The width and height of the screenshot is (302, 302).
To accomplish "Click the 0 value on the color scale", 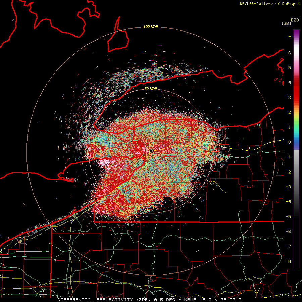I will click(290, 142).
